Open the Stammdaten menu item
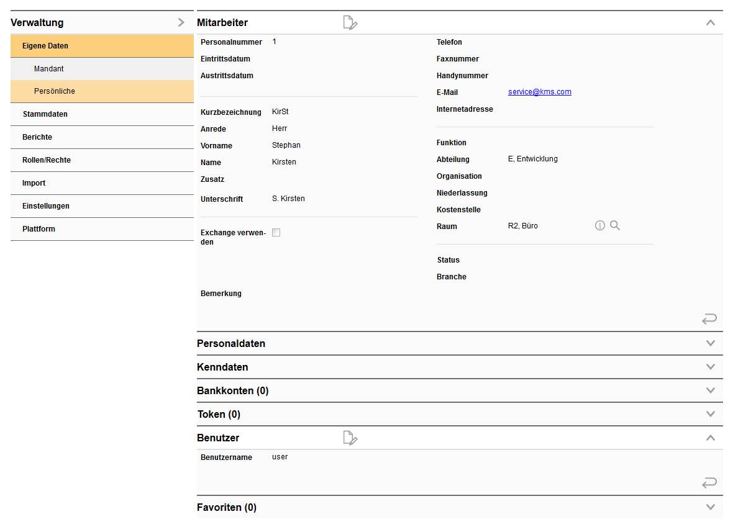Image resolution: width=733 pixels, height=527 pixels. pyautogui.click(x=45, y=114)
